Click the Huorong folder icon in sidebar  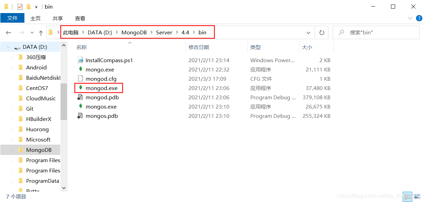(x=21, y=129)
